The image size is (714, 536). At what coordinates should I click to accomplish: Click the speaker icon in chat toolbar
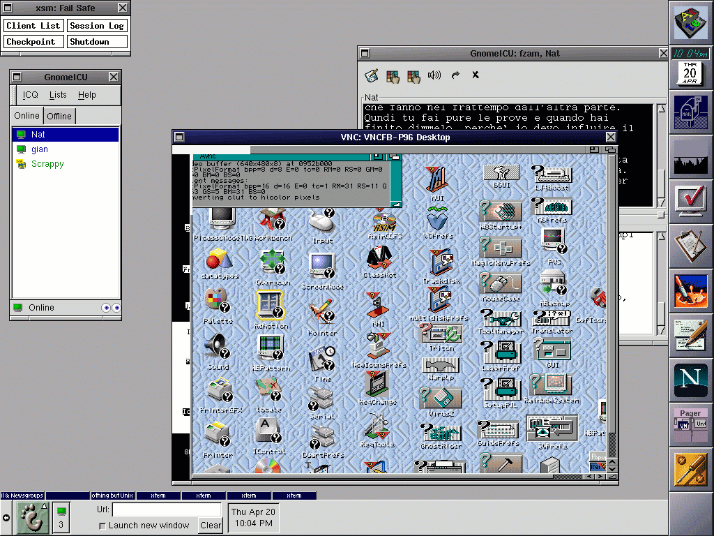[x=434, y=75]
